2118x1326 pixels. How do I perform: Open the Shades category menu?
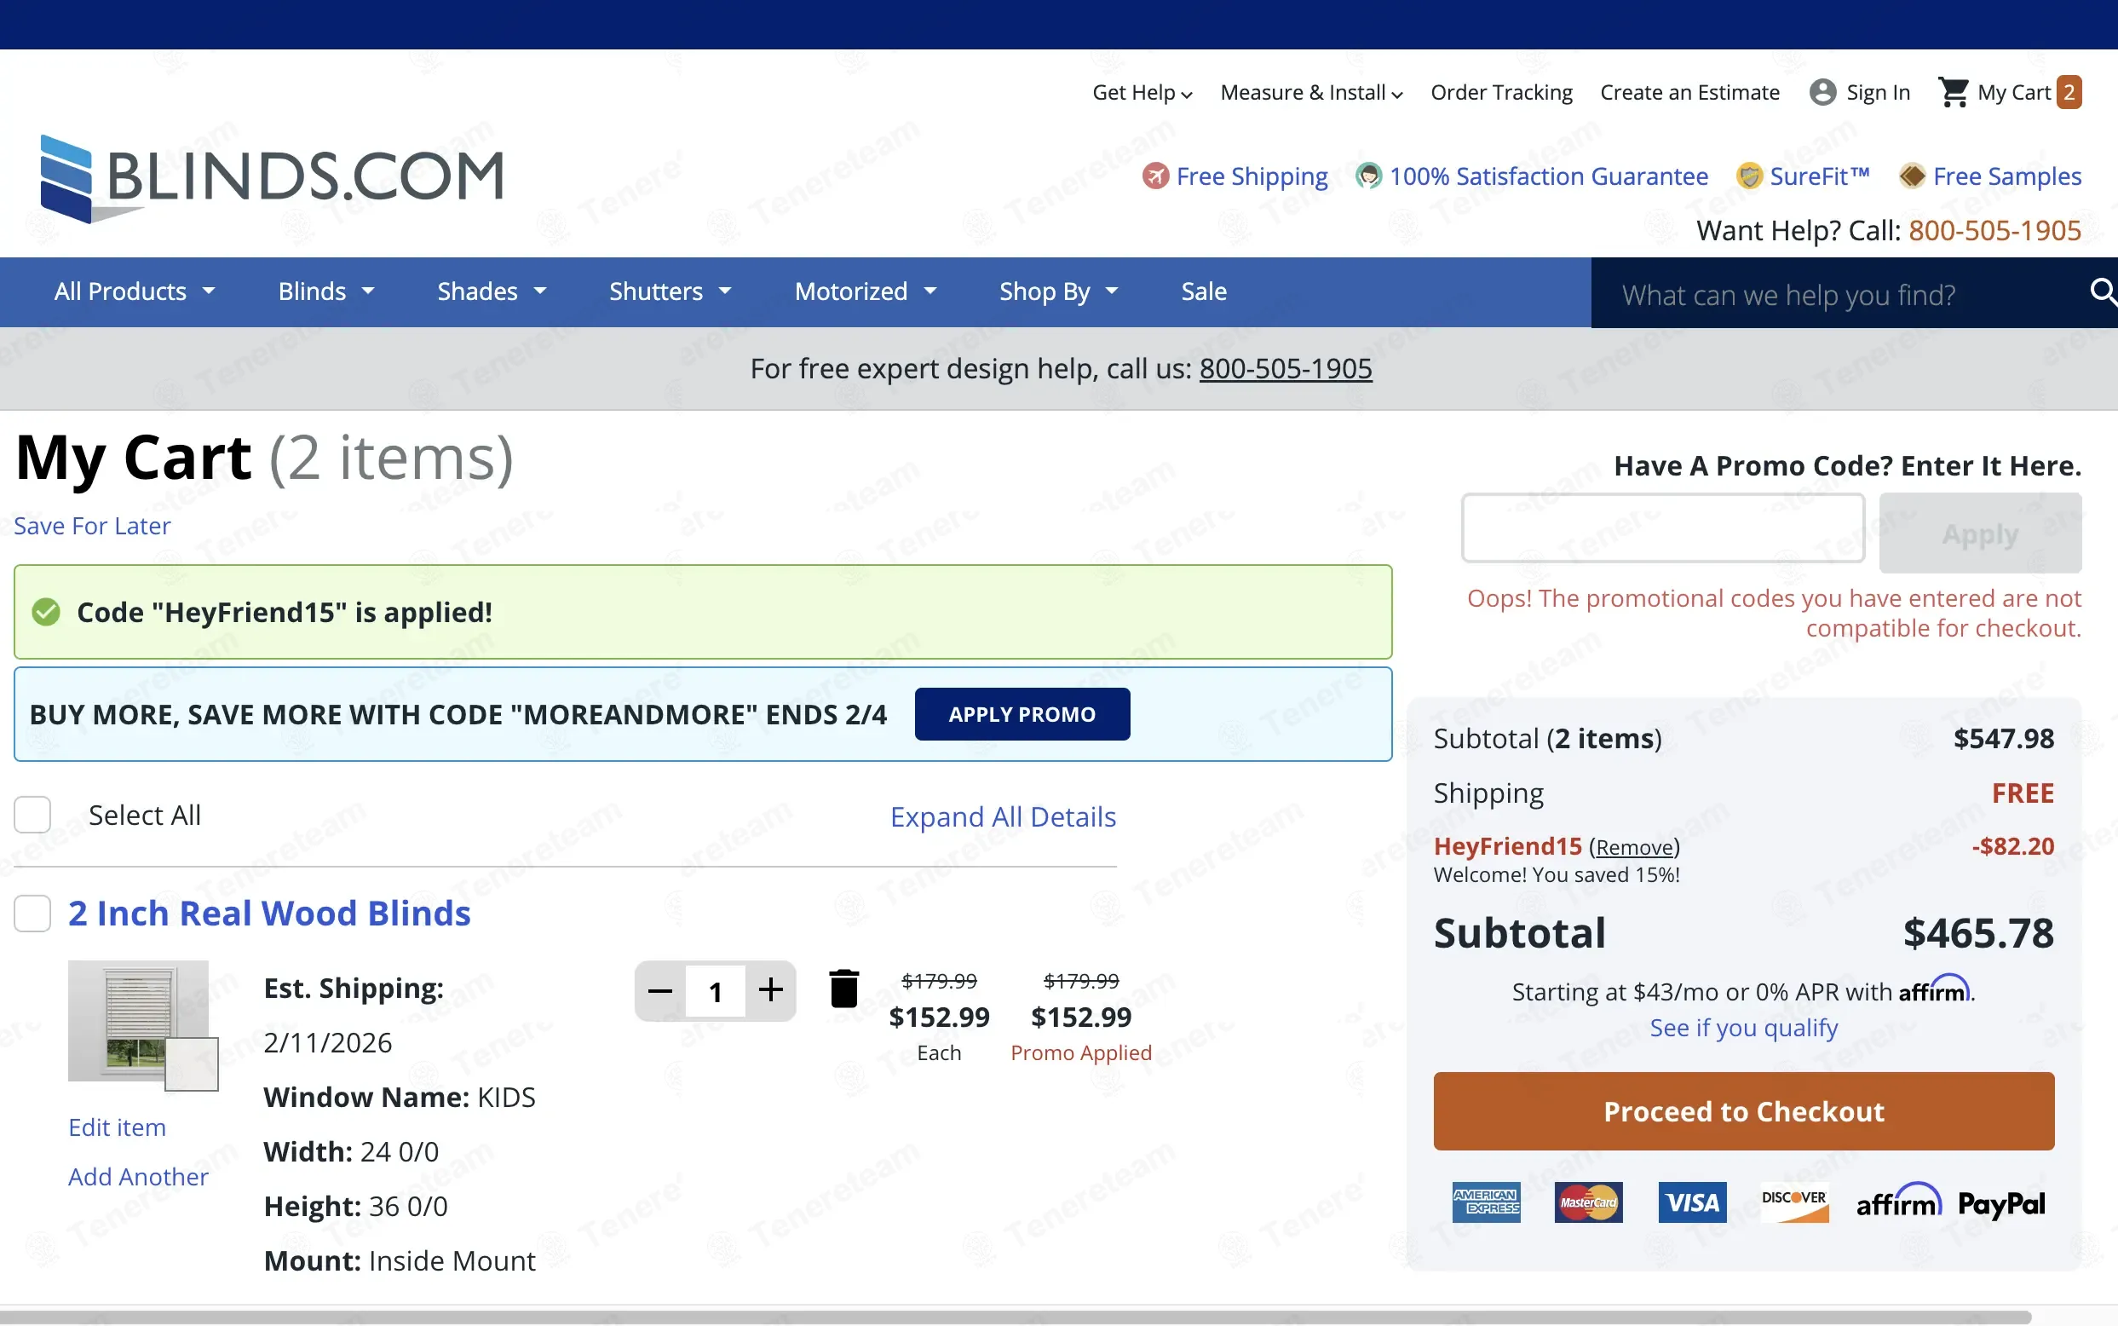[492, 291]
